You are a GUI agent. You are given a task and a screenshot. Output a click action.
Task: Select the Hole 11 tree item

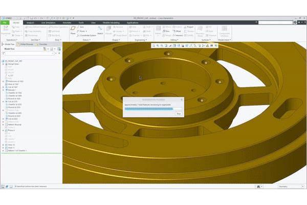[10, 148]
